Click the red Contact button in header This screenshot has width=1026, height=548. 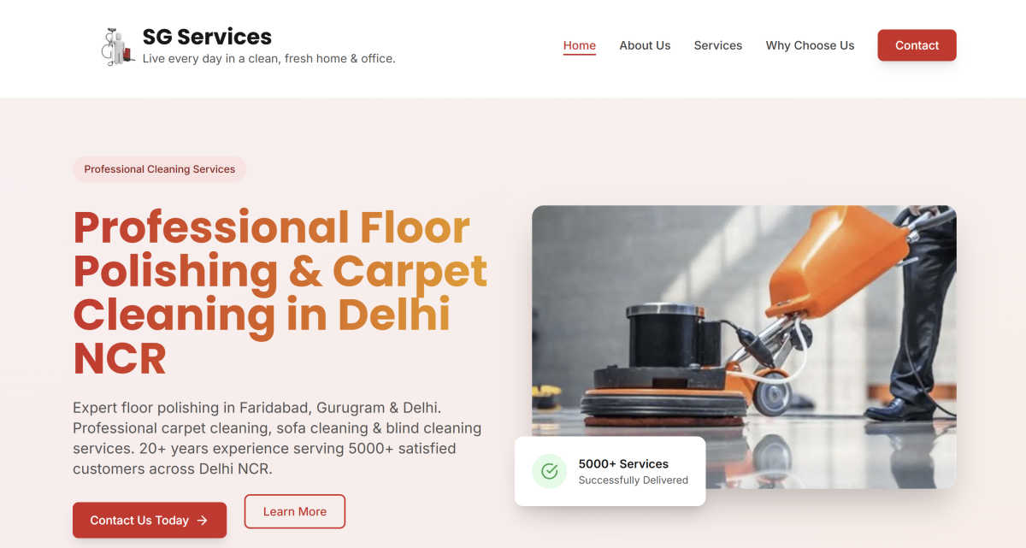[x=917, y=45]
